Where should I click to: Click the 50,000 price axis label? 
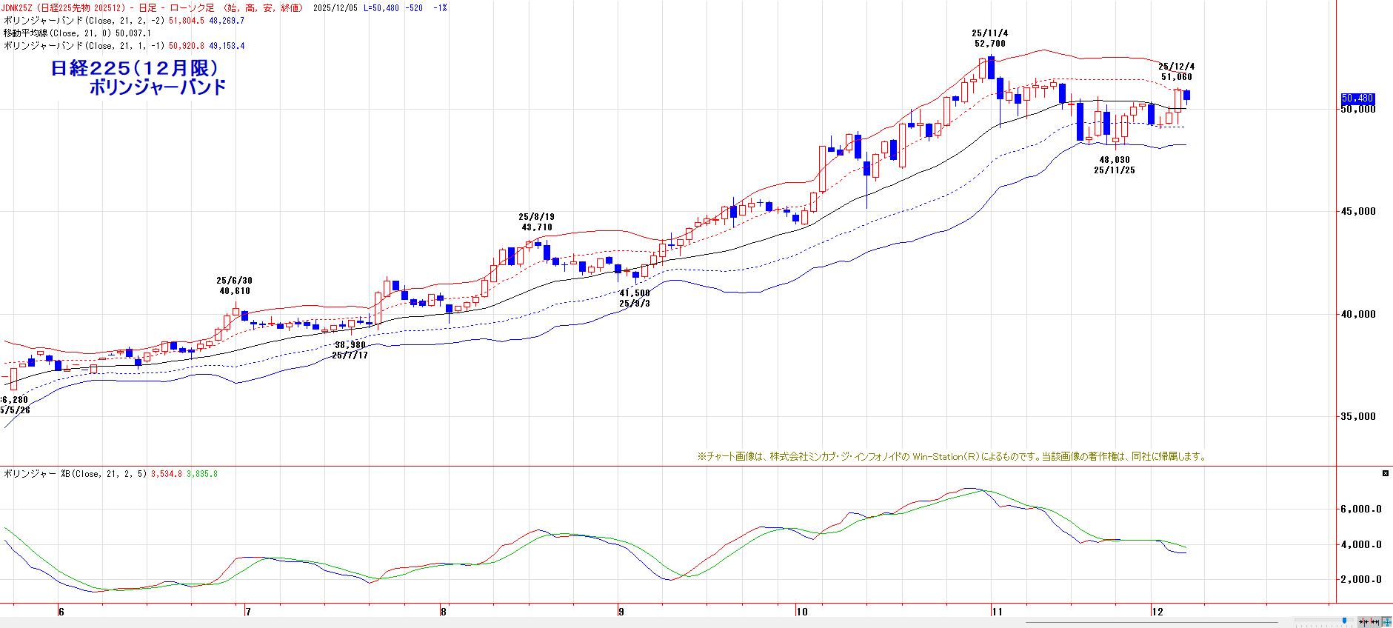[x=1359, y=110]
